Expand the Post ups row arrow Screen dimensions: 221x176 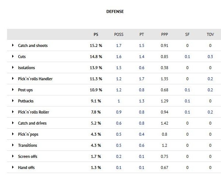[13, 90]
